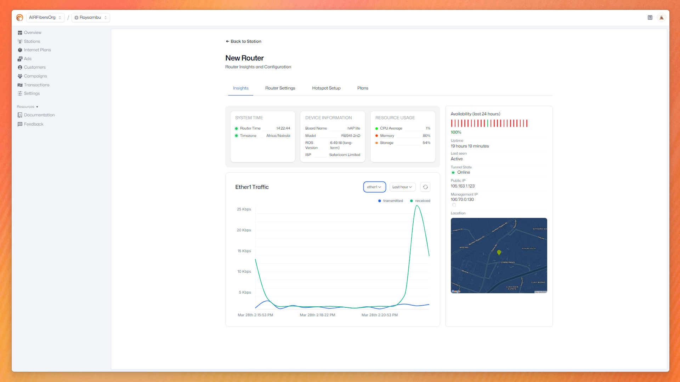Toggle the received series legend
This screenshot has width=680, height=382.
pos(420,201)
